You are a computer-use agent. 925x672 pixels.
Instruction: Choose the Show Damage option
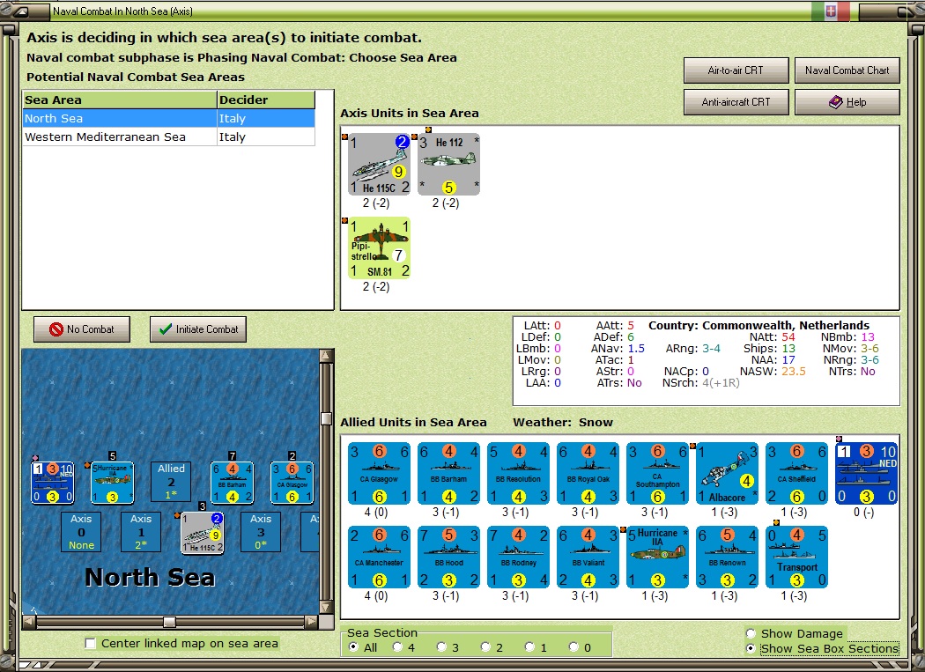tap(751, 633)
